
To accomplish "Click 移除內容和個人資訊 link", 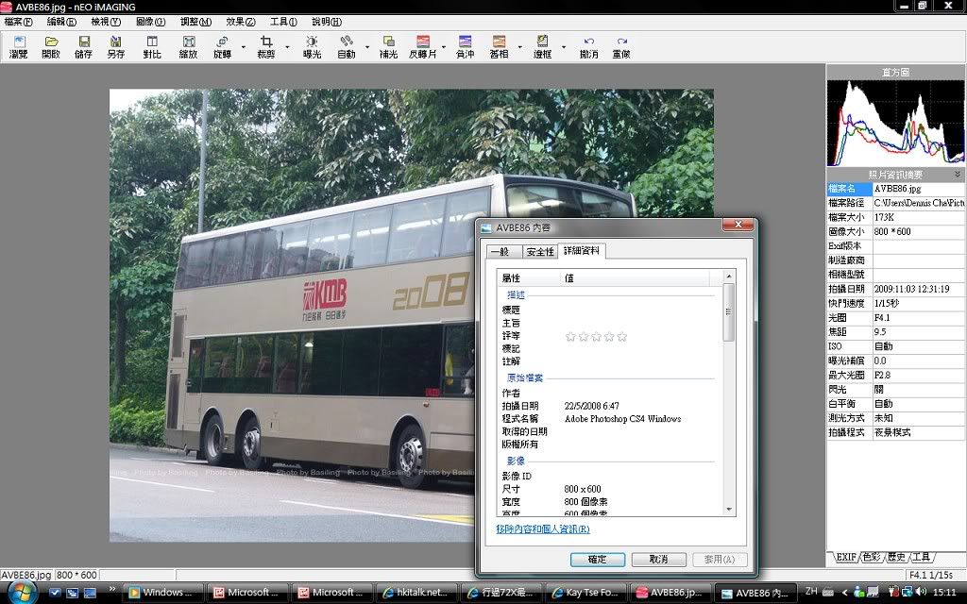I will (543, 528).
